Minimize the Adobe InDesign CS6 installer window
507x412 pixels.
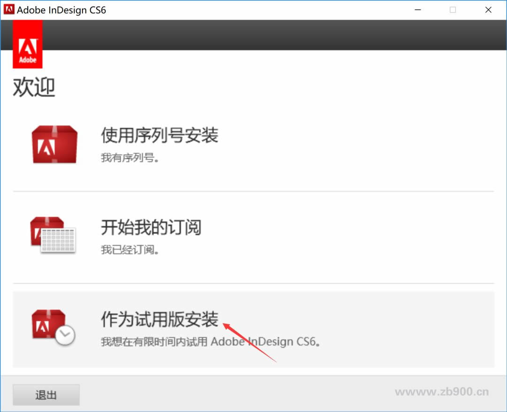(x=417, y=9)
